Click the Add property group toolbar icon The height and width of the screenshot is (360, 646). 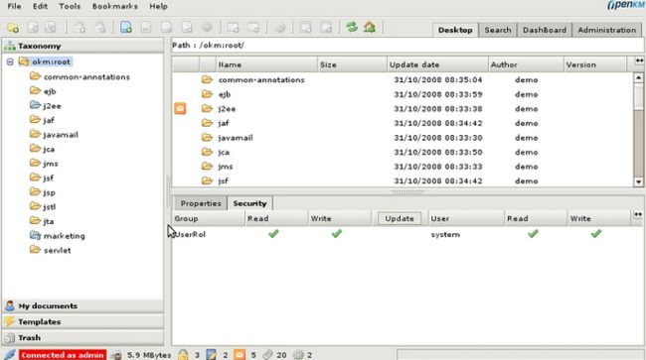click(x=233, y=28)
